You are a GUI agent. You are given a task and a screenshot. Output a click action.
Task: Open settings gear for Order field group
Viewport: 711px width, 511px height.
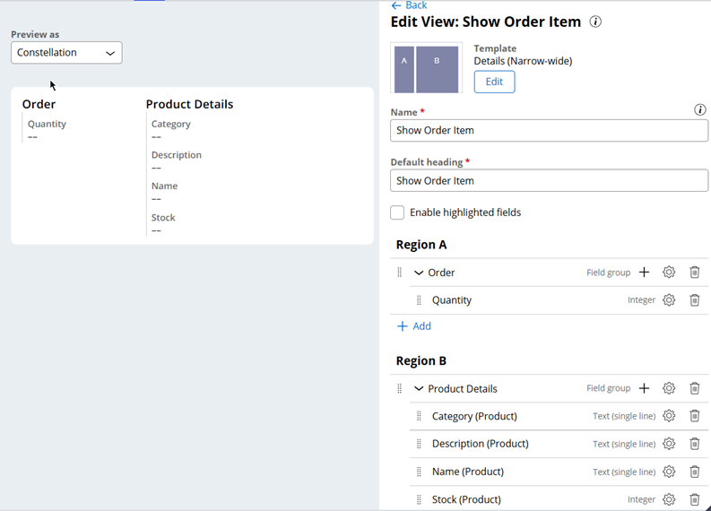pos(669,272)
